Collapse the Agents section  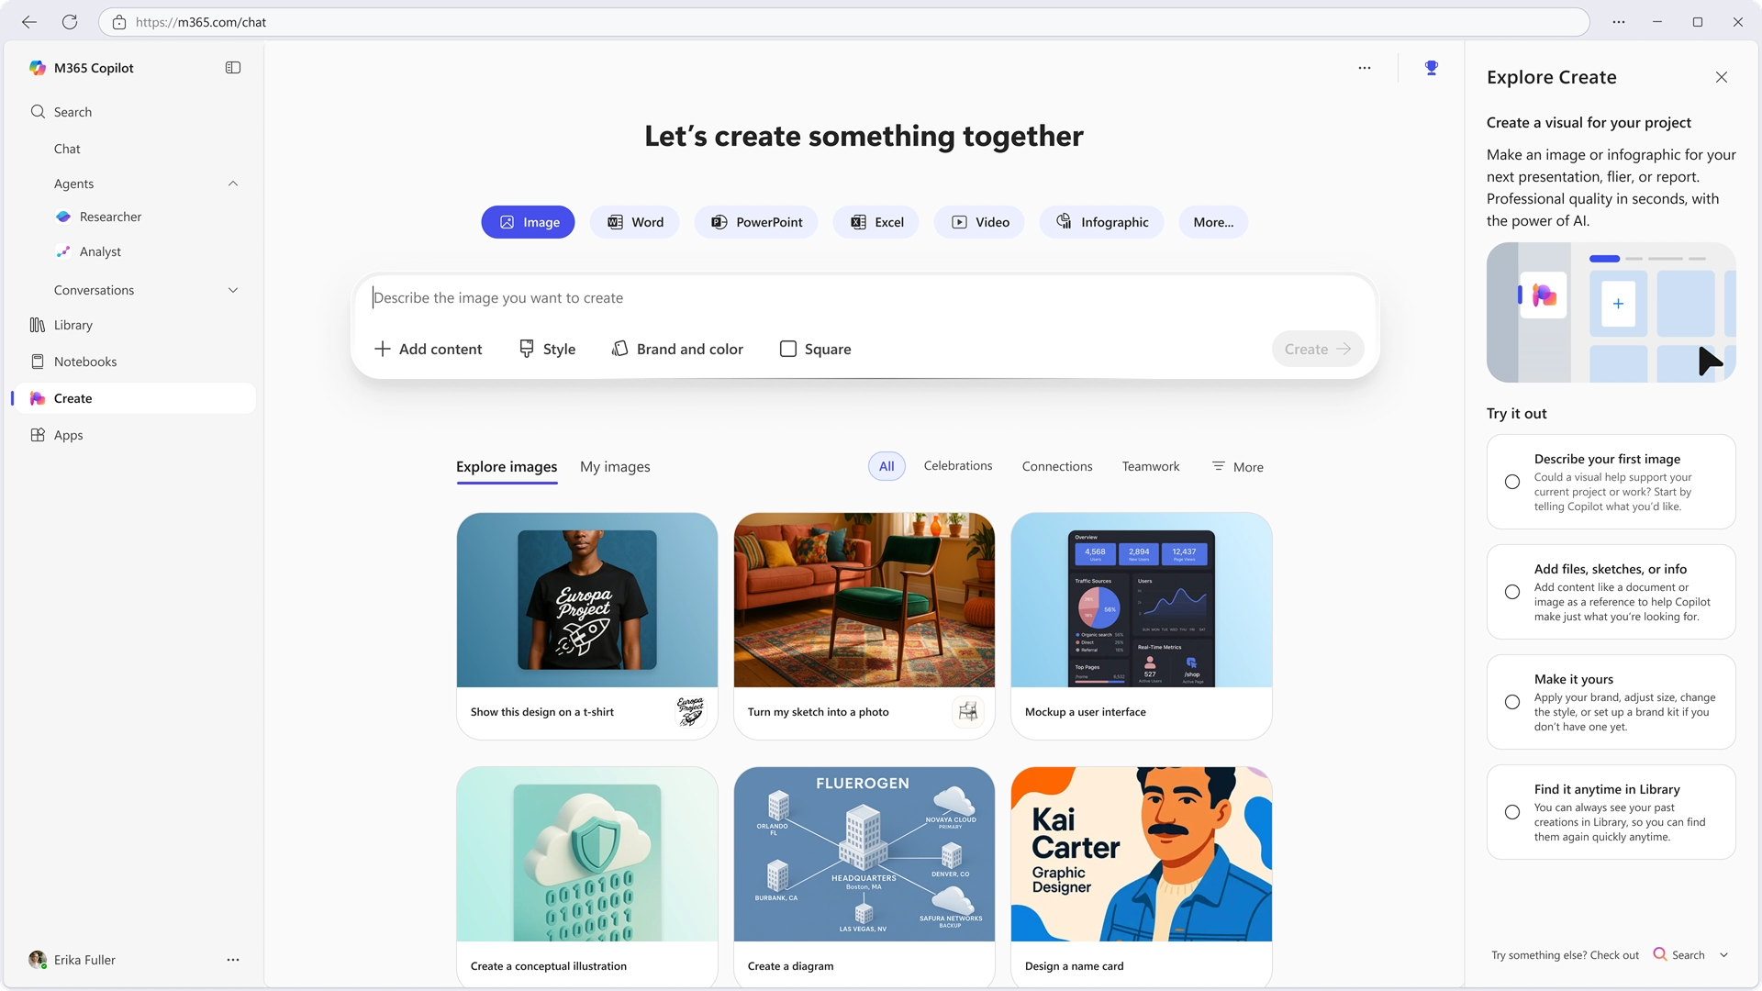point(232,184)
